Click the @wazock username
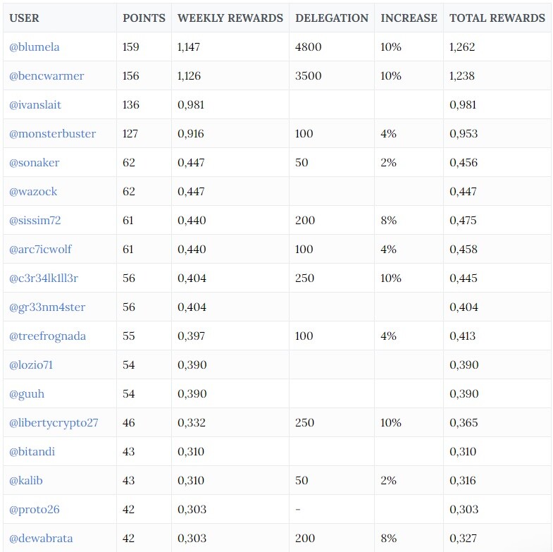 click(x=33, y=192)
